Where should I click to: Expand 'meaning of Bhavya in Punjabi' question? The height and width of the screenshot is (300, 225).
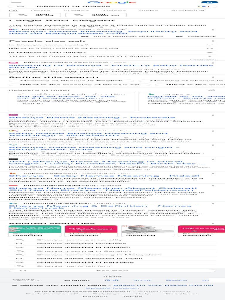[x=112, y=56]
